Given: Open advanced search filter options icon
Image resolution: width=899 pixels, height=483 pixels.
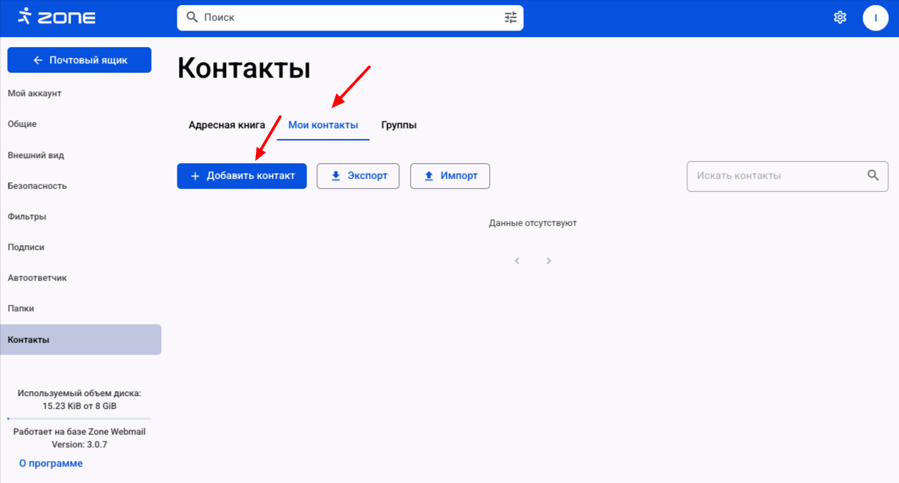Looking at the screenshot, I should click(510, 17).
